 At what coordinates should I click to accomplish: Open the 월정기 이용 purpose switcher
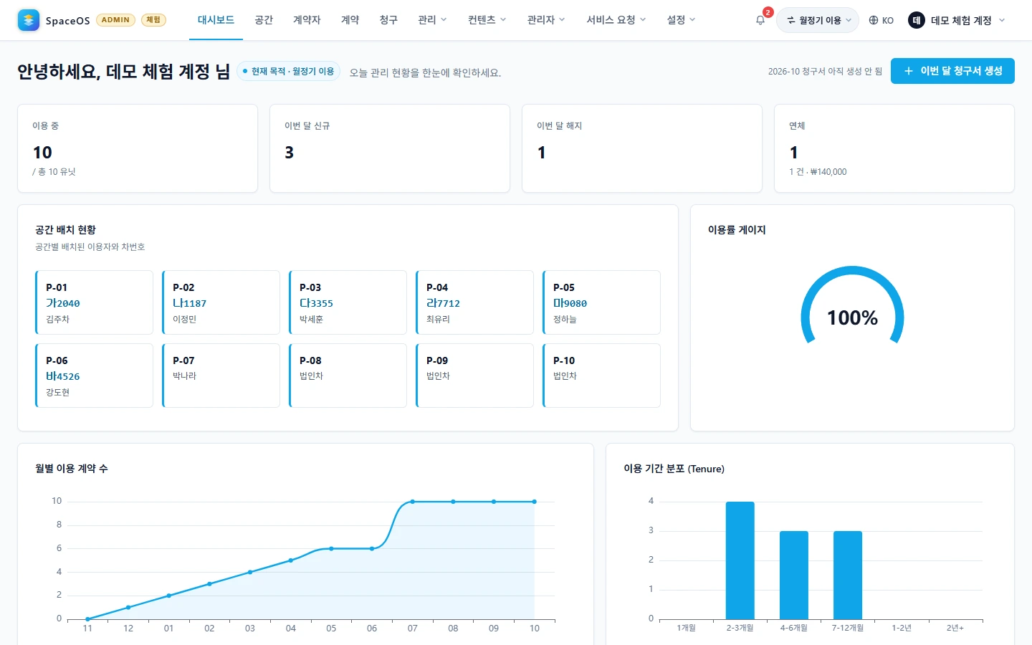[x=818, y=20]
